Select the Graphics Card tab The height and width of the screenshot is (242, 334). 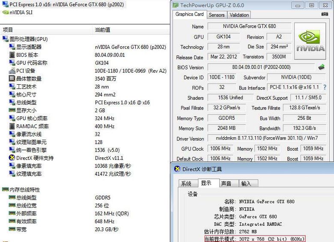coord(190,14)
